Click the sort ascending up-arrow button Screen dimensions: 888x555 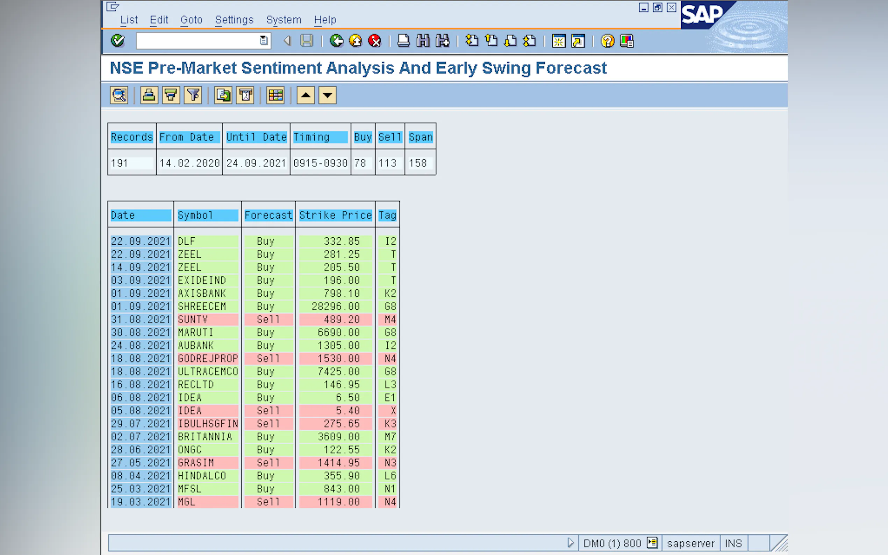[306, 95]
